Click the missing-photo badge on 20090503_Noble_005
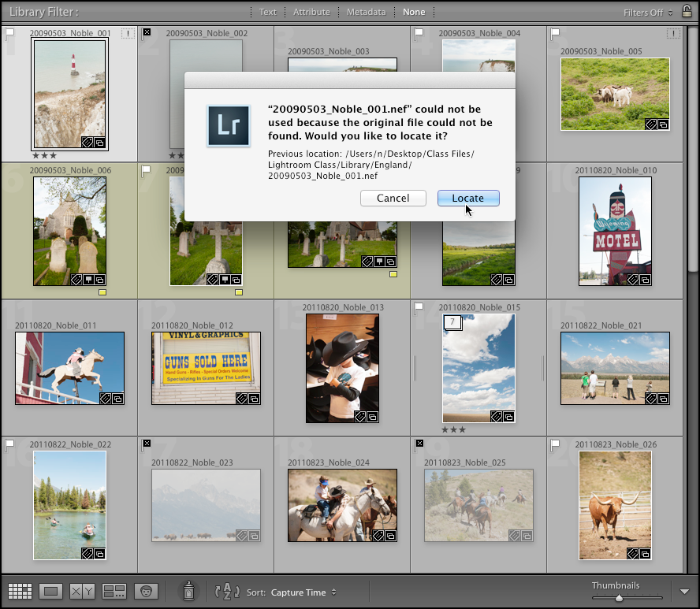This screenshot has width=700, height=609. coord(673,32)
